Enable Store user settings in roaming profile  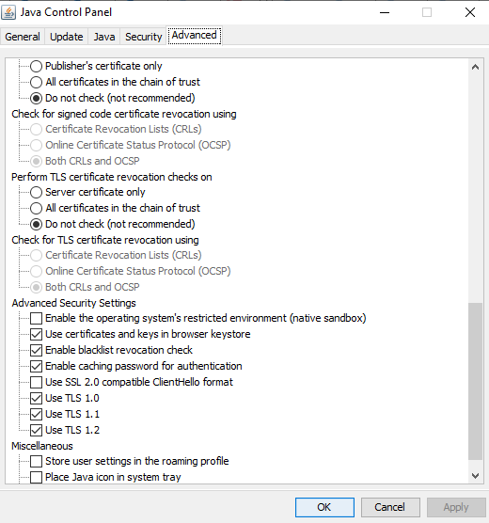[x=36, y=461]
